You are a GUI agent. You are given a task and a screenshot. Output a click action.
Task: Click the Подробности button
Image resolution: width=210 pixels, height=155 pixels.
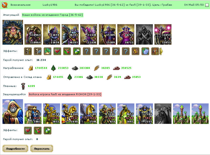coord(16,149)
